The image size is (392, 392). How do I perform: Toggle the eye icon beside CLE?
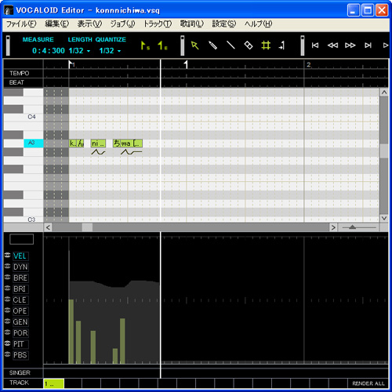(x=8, y=299)
